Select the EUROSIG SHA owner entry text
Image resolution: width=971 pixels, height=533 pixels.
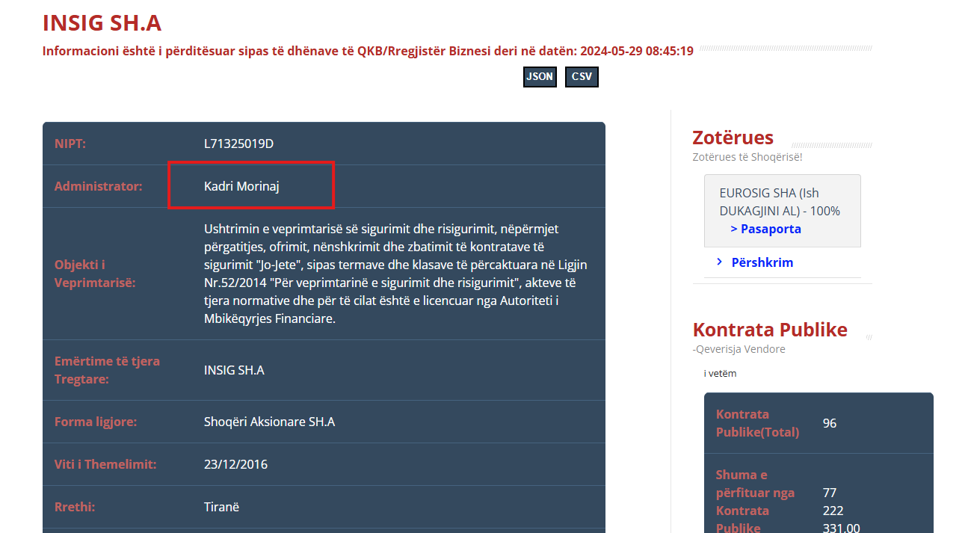coord(779,202)
